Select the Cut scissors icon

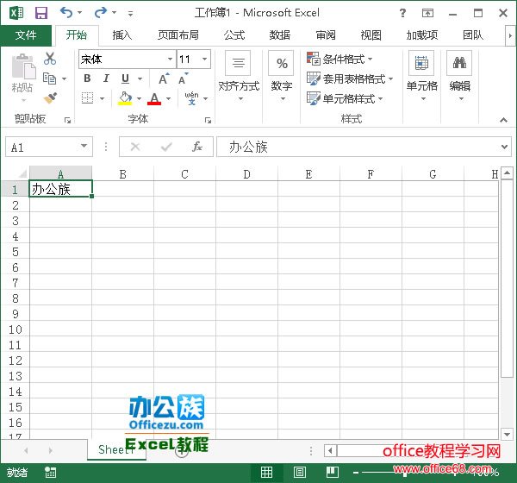[50, 59]
